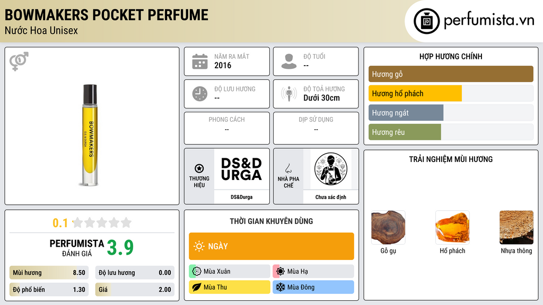This screenshot has height=305, width=543.
Task: Open the Chưa xác định perfumer image
Action: point(331,169)
